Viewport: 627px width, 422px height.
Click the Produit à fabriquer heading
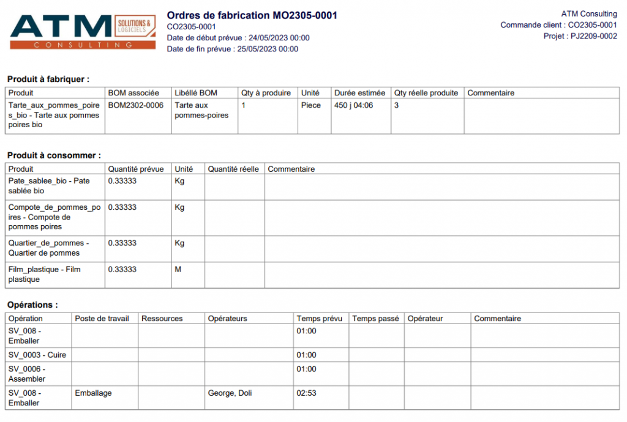[x=48, y=79]
